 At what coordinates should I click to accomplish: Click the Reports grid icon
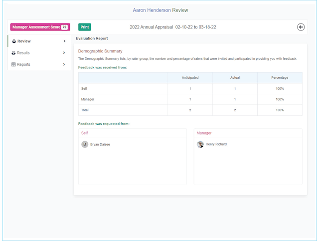point(13,64)
